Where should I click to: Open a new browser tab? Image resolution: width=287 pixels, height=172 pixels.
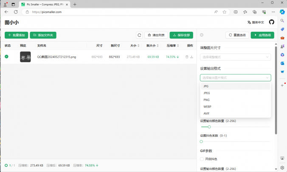tap(75, 4)
